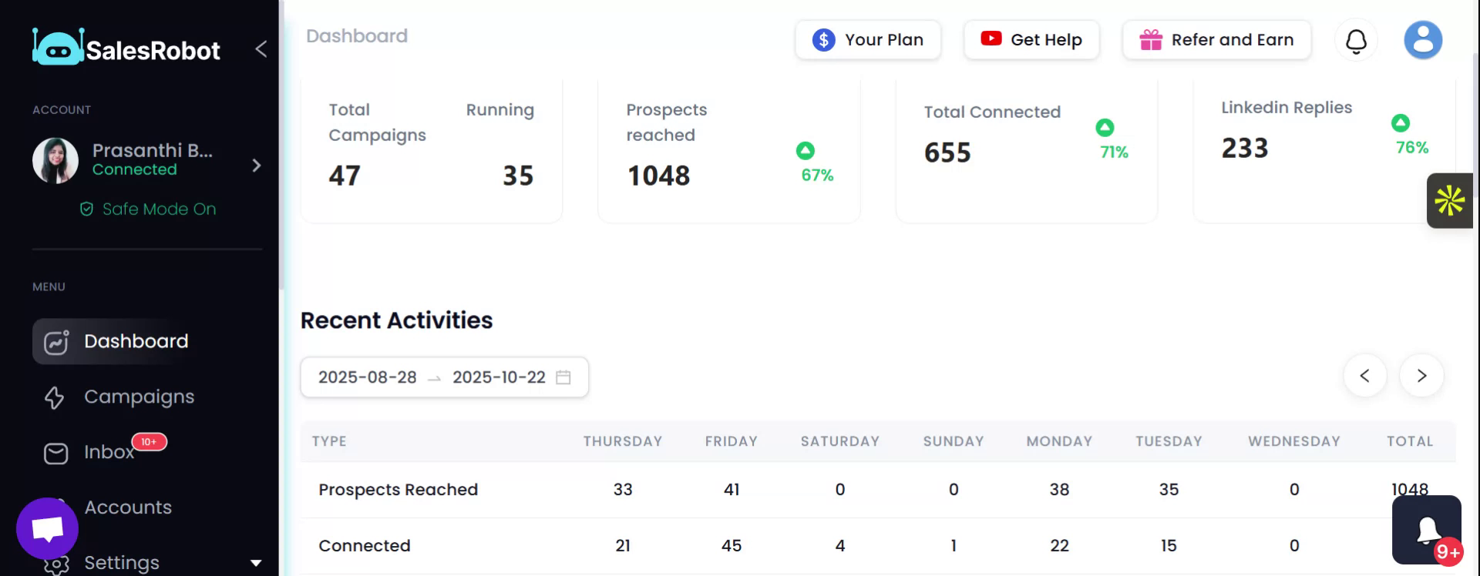Screen dimensions: 1480x576
Task: Click the calendar icon in date range
Action: [x=563, y=377]
